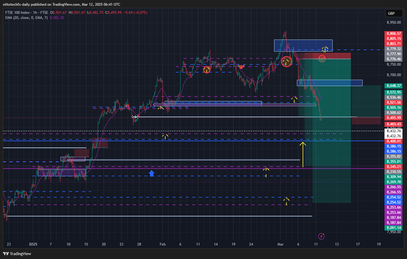Click the FTSE 100 Index symbol title
407x259 pixels.
[x=18, y=13]
